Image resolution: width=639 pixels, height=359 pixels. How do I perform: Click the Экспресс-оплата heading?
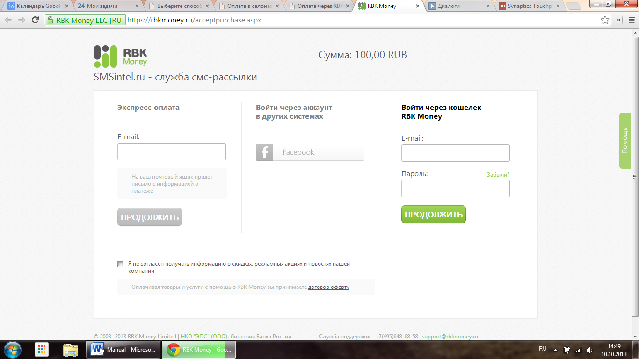coord(148,108)
